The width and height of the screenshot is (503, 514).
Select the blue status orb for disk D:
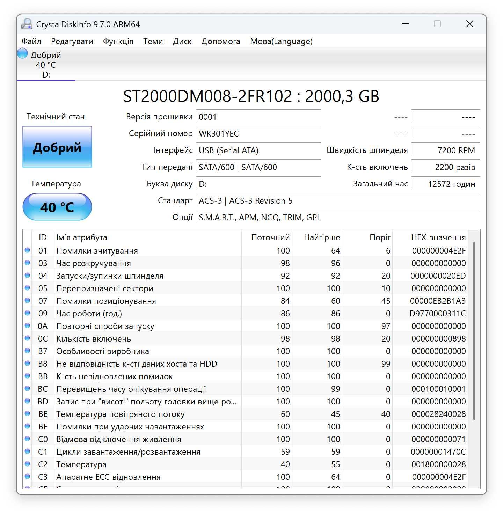coord(22,53)
